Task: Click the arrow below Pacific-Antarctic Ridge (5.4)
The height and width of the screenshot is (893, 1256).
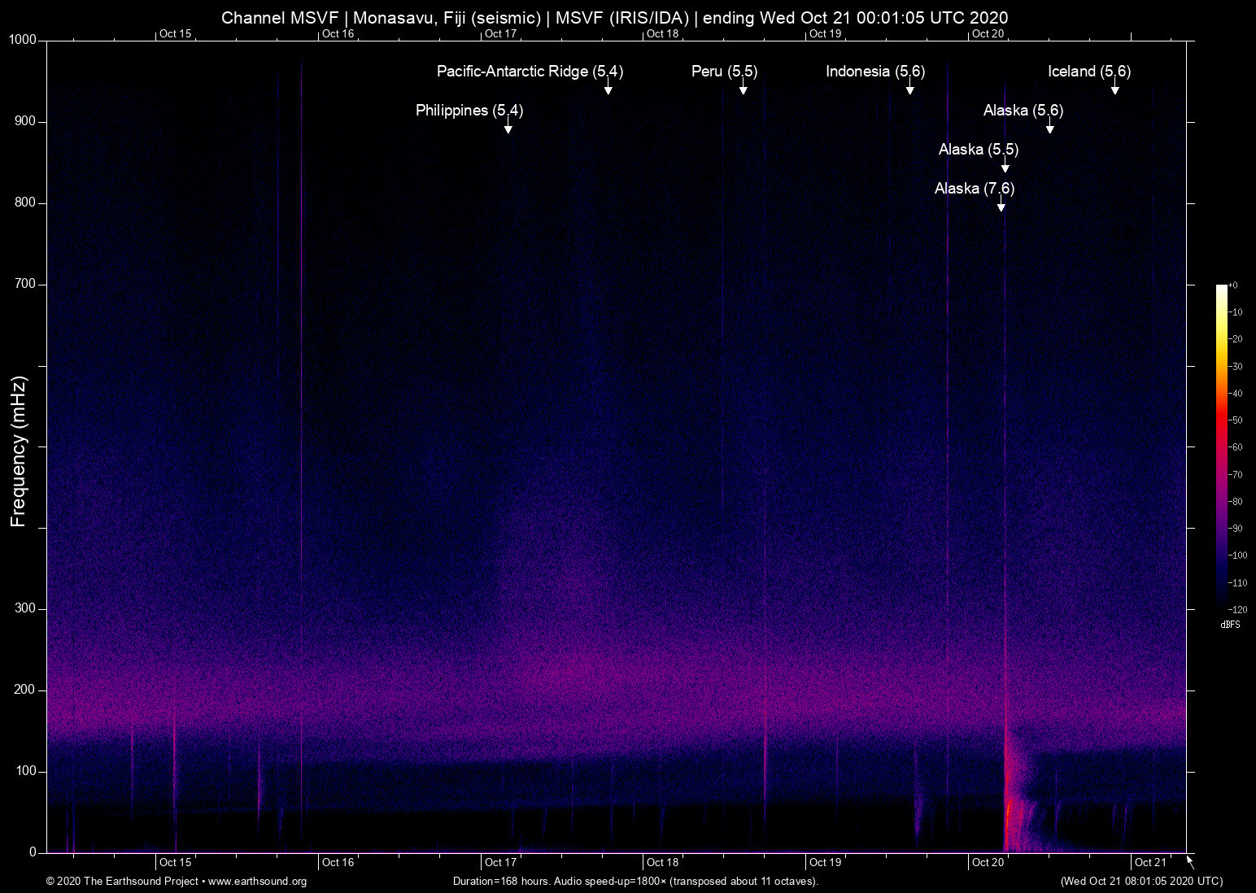Action: coord(608,89)
